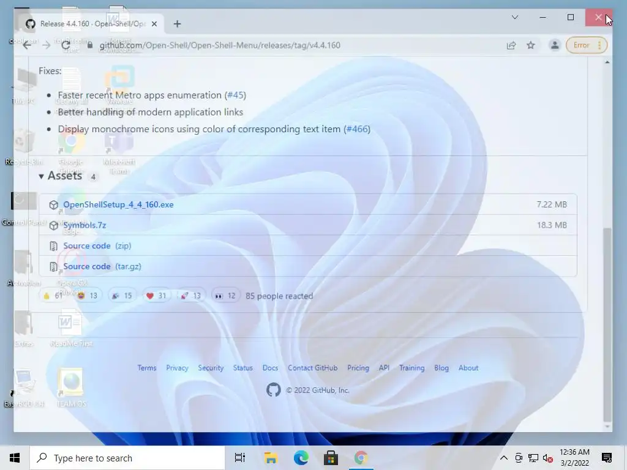The width and height of the screenshot is (627, 470).
Task: Collapse the Assets section triangle
Action: (41, 176)
